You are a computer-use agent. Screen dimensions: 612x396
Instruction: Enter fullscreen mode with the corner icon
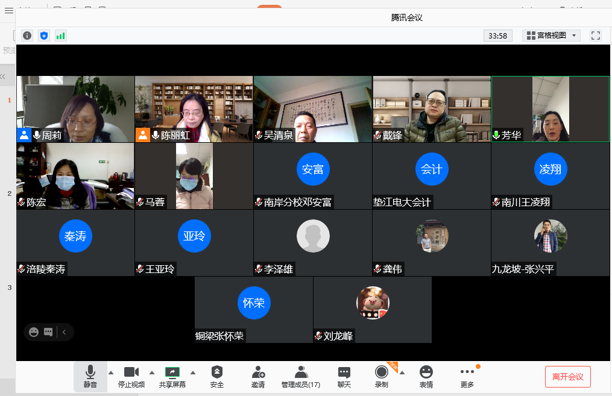[596, 36]
